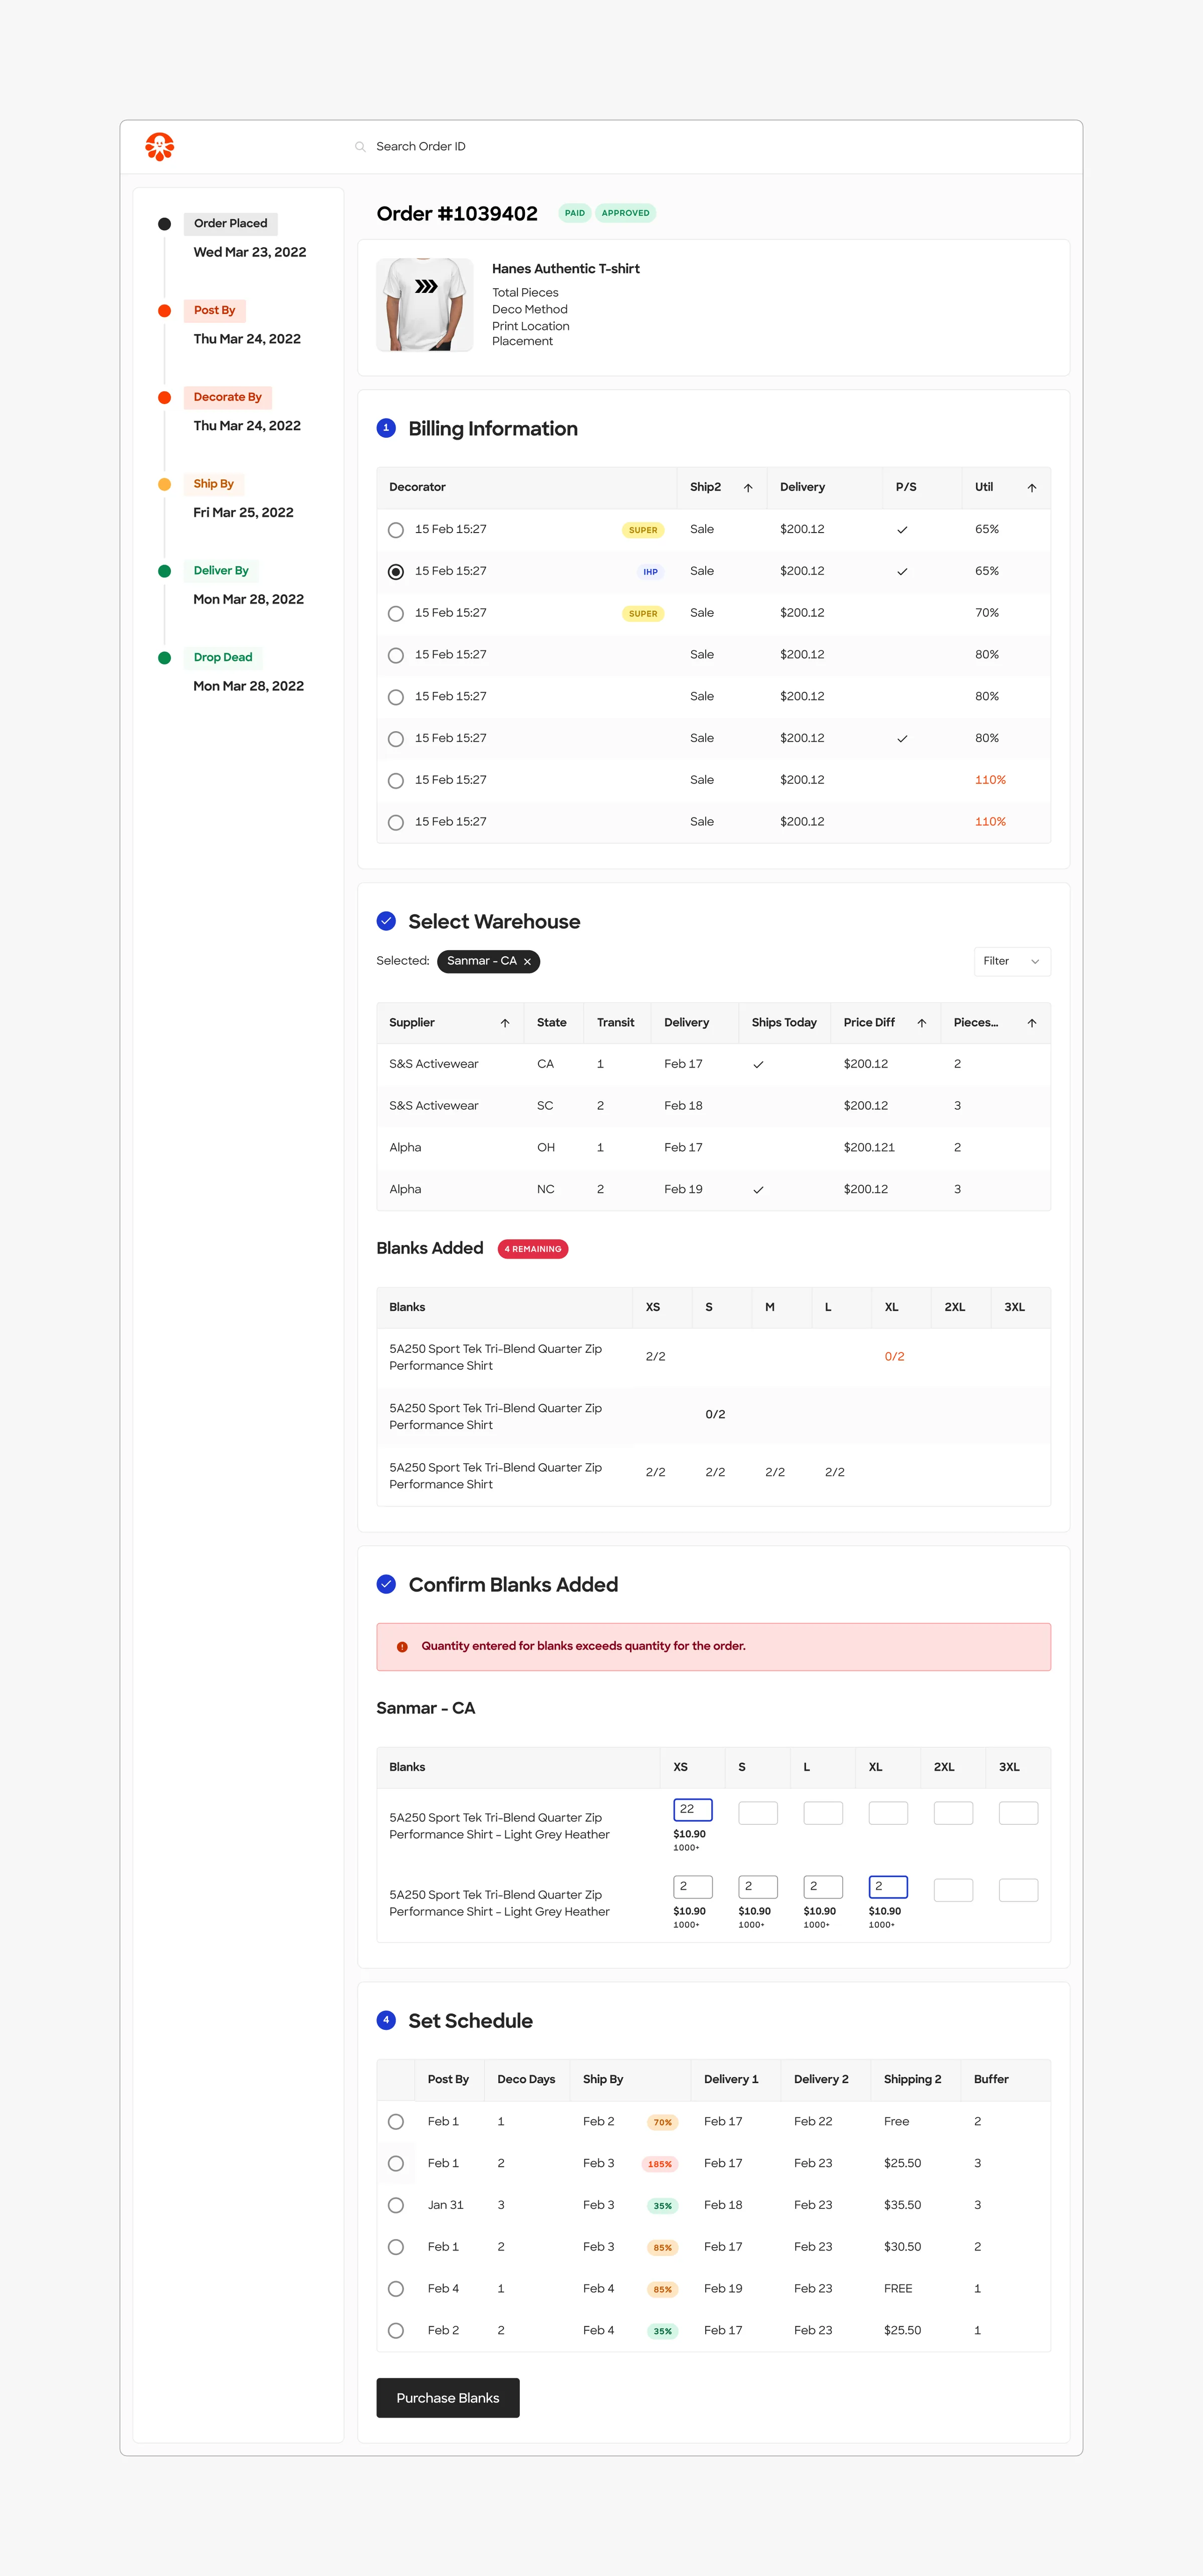
Task: Open the Filter dropdown
Action: point(1012,962)
